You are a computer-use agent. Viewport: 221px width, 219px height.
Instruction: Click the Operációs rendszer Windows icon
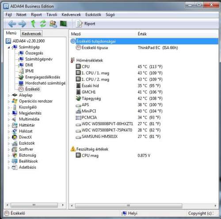click(x=15, y=101)
